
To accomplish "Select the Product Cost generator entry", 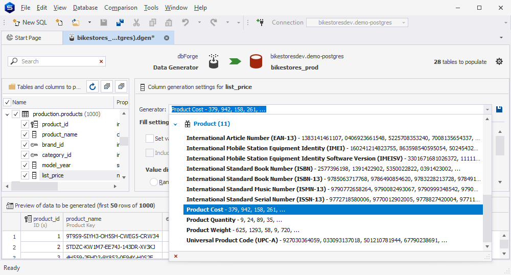I will pyautogui.click(x=333, y=210).
